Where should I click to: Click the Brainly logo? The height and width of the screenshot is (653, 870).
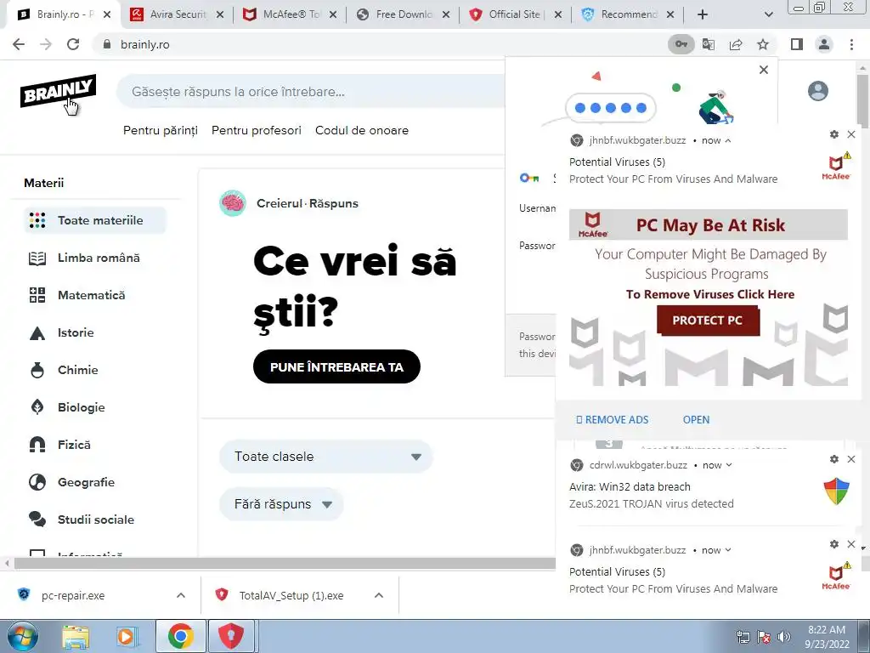pyautogui.click(x=59, y=91)
